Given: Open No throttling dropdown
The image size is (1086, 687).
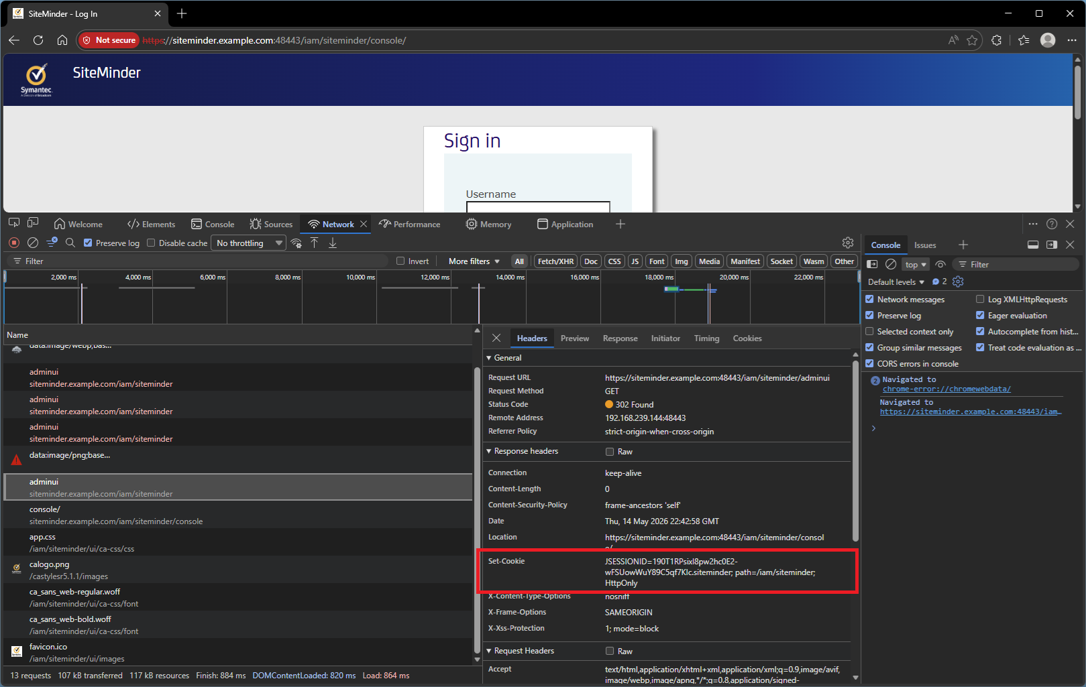Looking at the screenshot, I should point(249,243).
